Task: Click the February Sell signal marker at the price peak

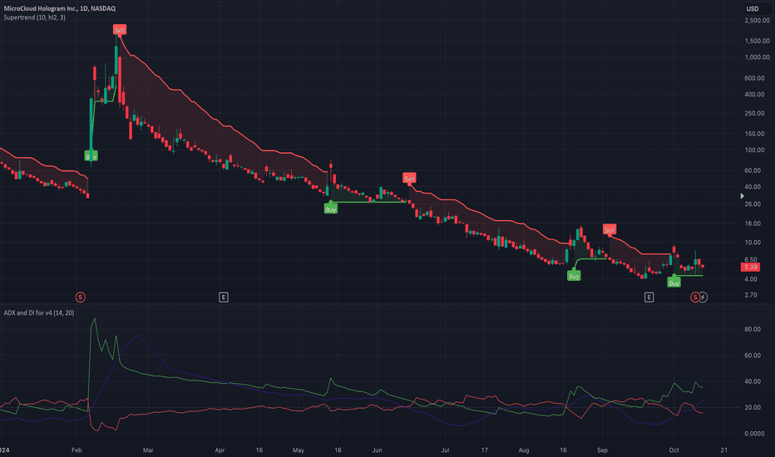Action: click(120, 30)
